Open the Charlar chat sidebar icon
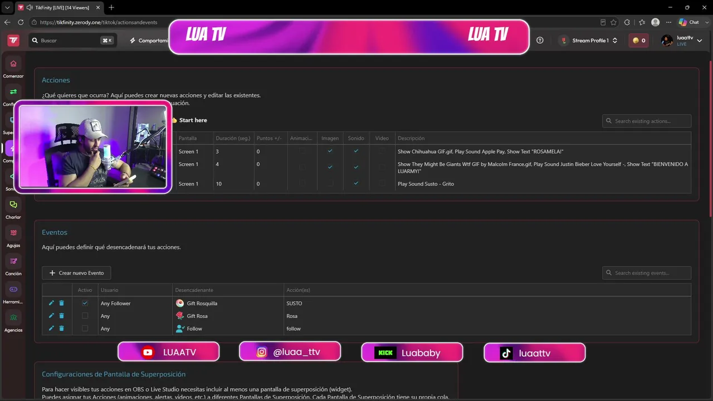 click(x=13, y=205)
